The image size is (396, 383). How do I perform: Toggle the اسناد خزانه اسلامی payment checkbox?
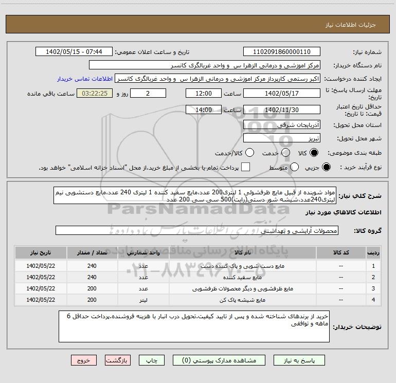click(245, 167)
